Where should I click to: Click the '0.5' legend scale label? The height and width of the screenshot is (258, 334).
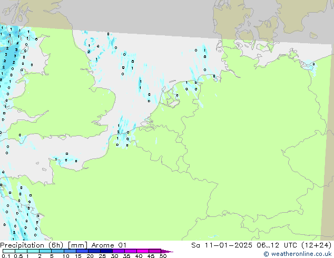pos(18,256)
